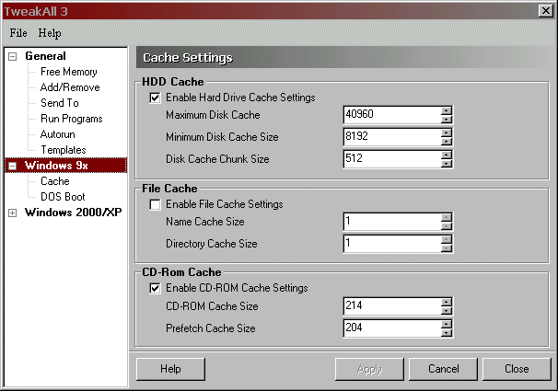The width and height of the screenshot is (558, 391).
Task: Click the Apply button
Action: pyautogui.click(x=369, y=369)
